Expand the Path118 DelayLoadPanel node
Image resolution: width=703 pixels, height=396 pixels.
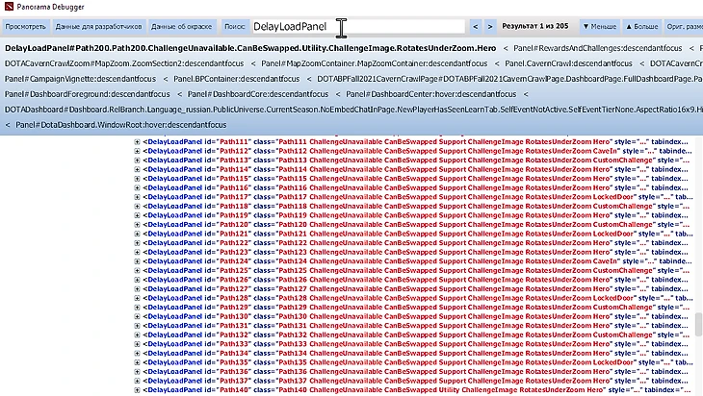[x=137, y=207]
